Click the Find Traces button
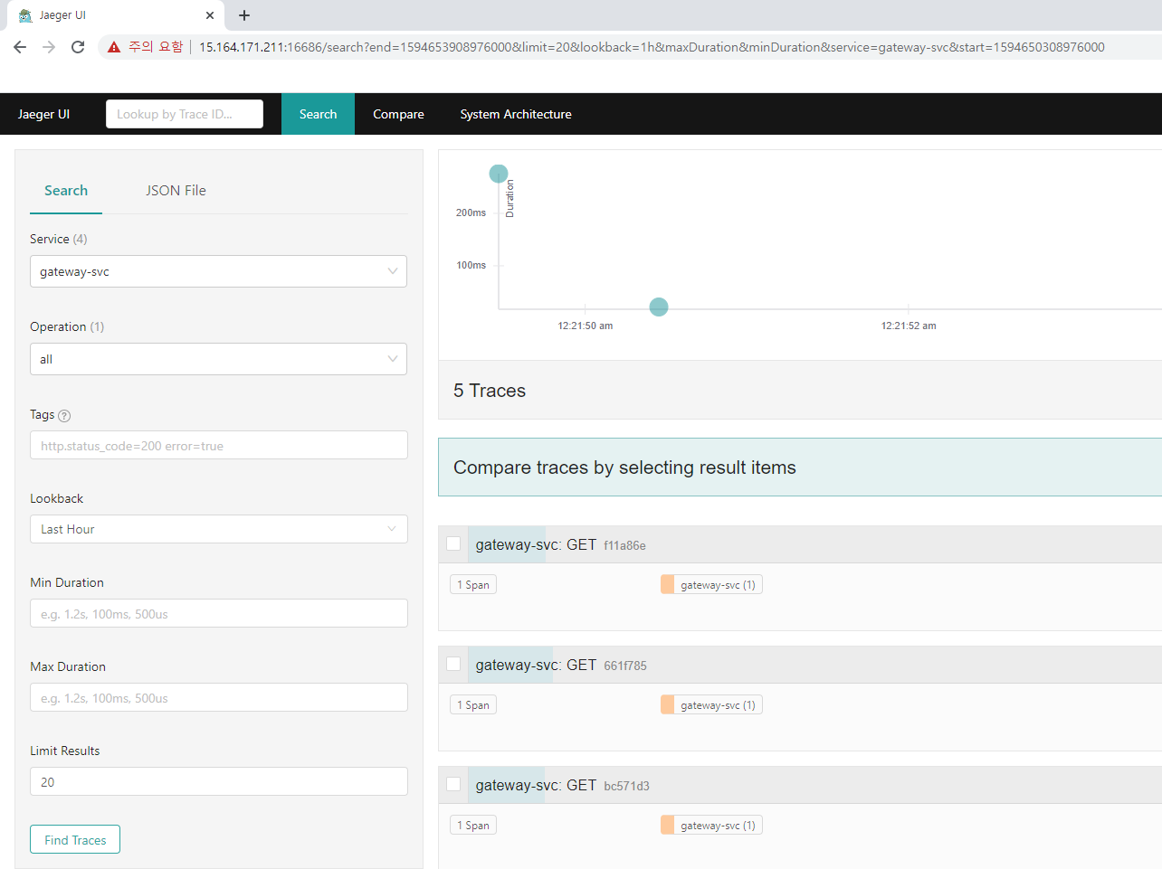Screen dimensions: 1162x869 [x=75, y=839]
